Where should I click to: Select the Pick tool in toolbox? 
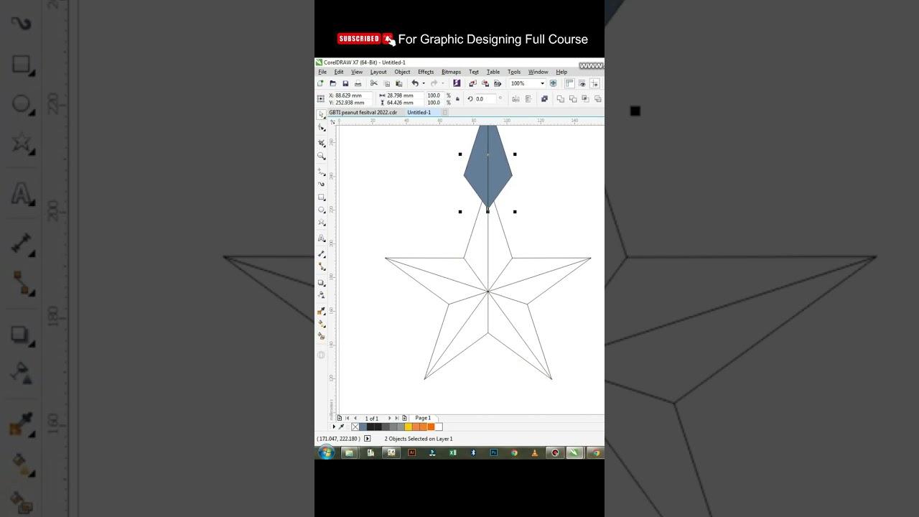(x=321, y=115)
